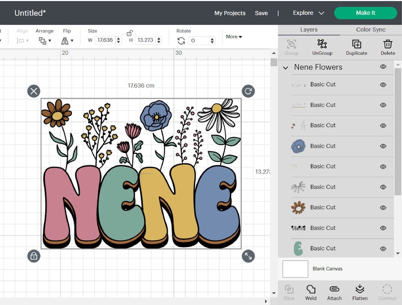
Task: Click the rotate value stepper arrows
Action: (x=212, y=40)
